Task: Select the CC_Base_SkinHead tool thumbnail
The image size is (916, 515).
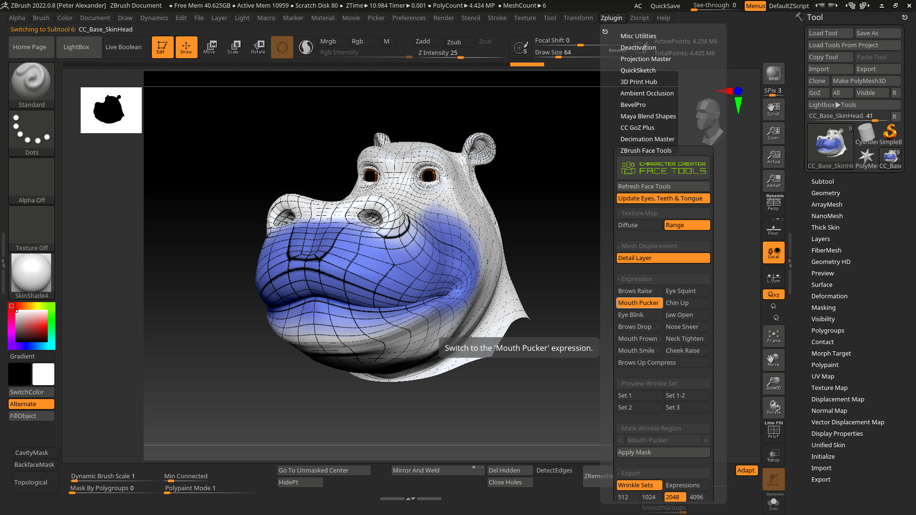Action: tap(831, 147)
